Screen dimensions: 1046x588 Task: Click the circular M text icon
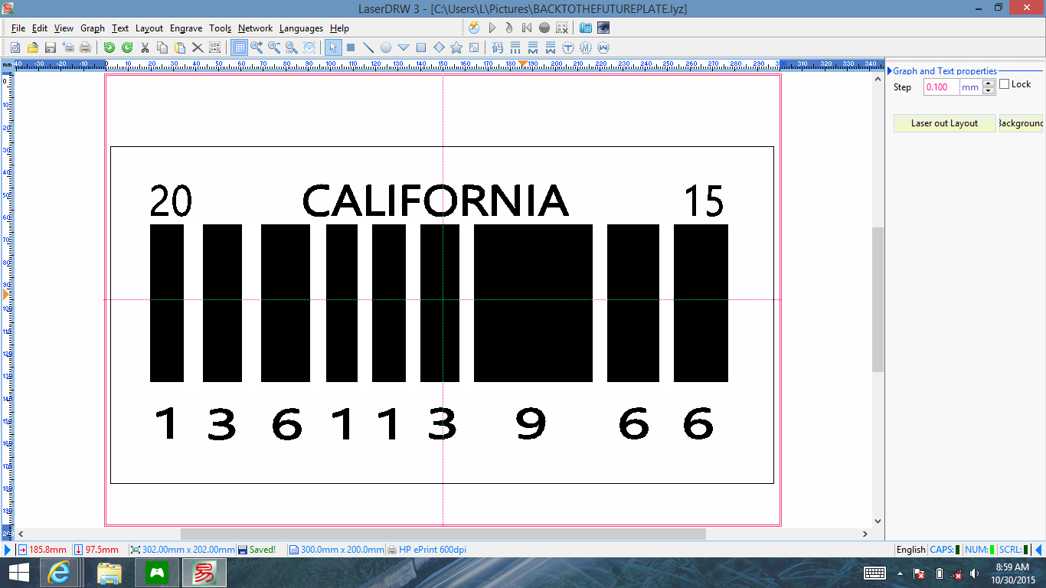click(586, 47)
